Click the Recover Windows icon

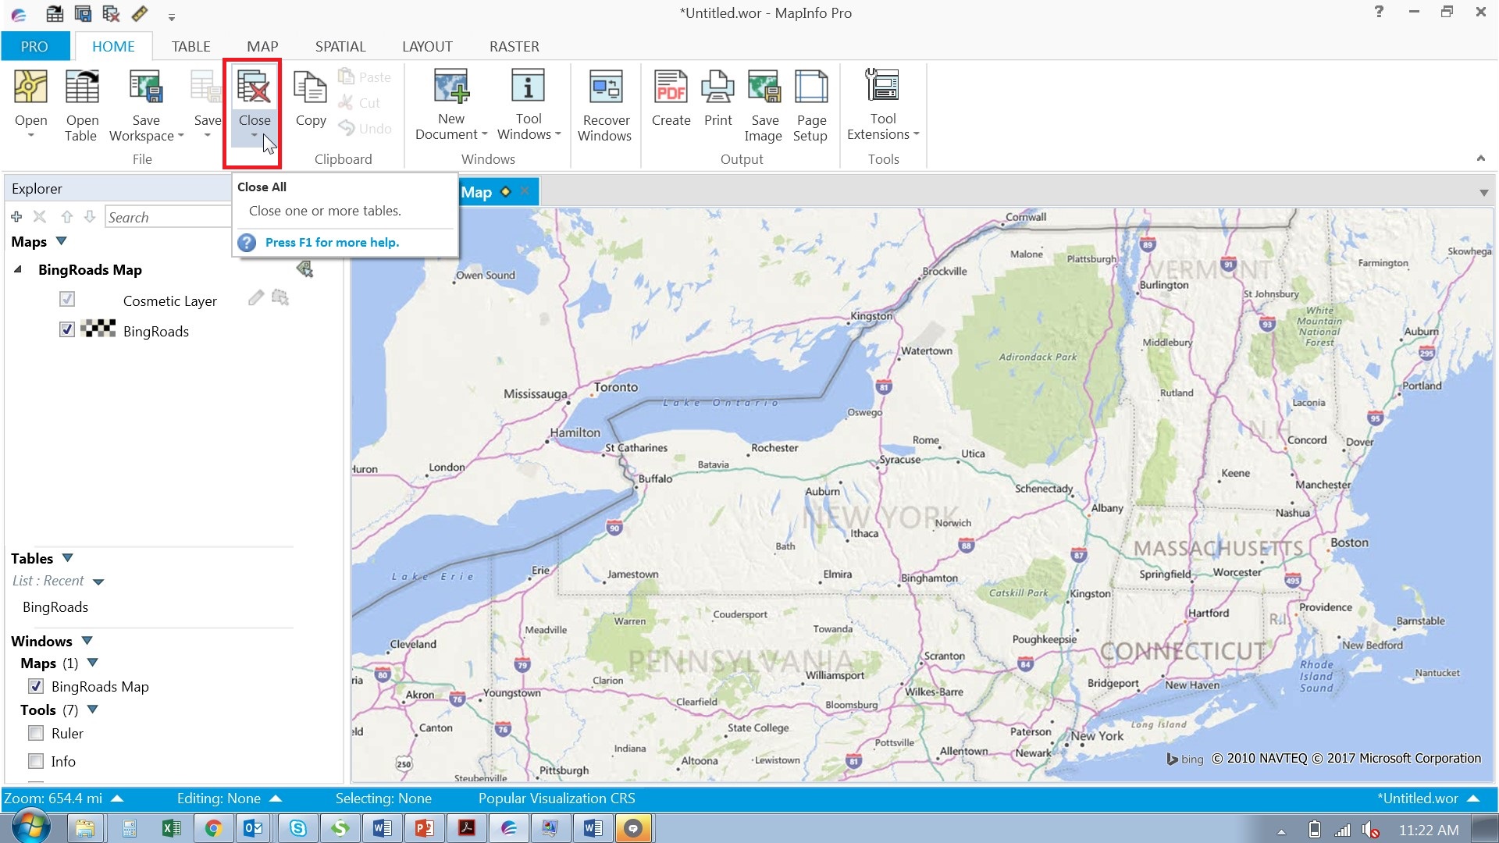click(x=605, y=87)
